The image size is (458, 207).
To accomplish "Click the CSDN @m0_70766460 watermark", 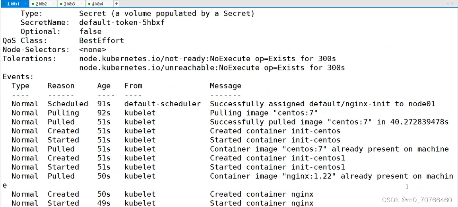I will pyautogui.click(x=417, y=200).
